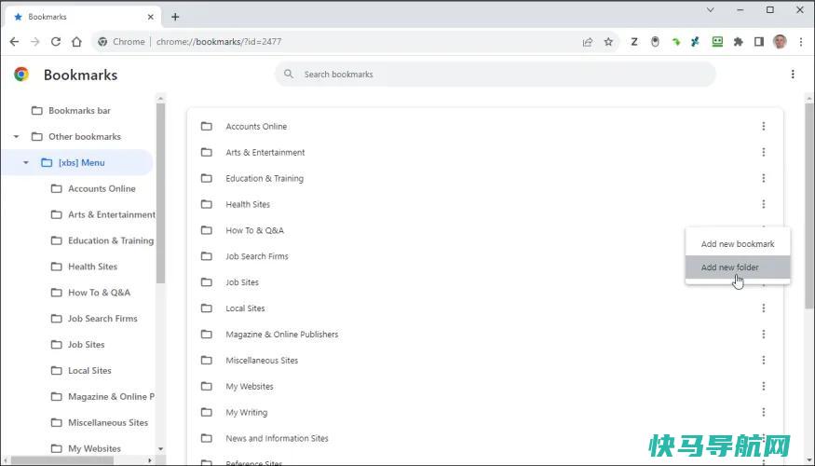Screen dimensions: 815x466
Task: Open the profile avatar menu
Action: click(x=780, y=42)
